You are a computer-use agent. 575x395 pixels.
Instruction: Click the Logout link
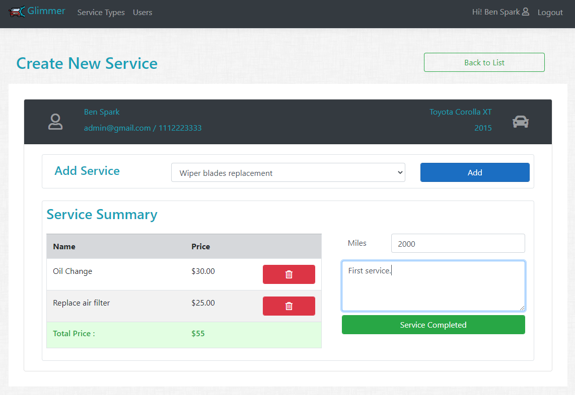pyautogui.click(x=550, y=13)
